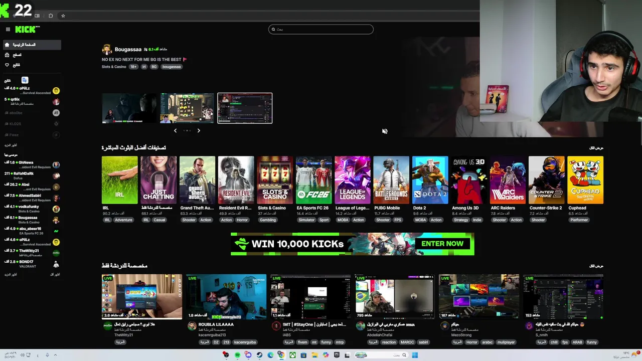
Task: Click the KICK logo in header
Action: point(27,30)
